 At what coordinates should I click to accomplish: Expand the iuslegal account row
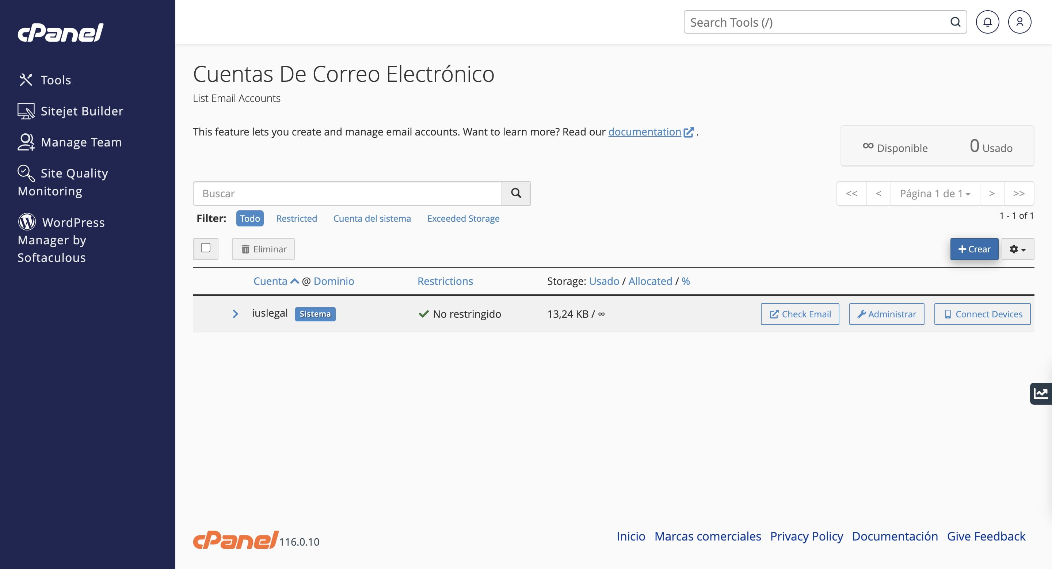235,314
